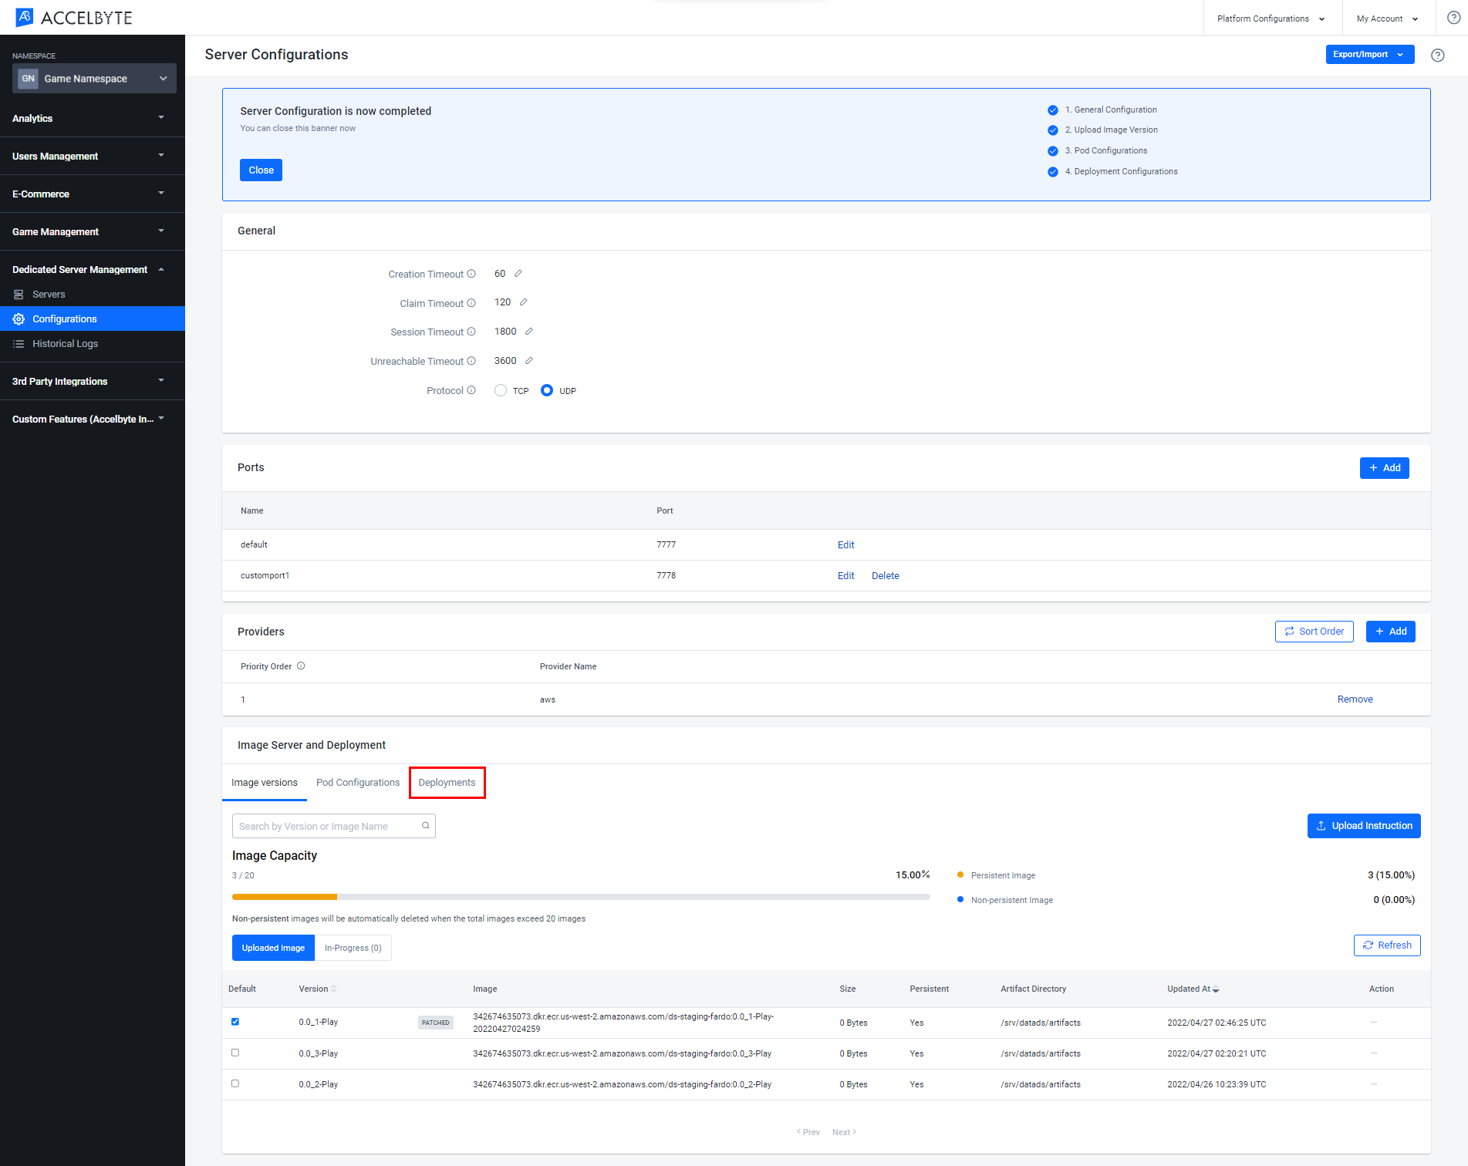This screenshot has height=1166, width=1468.
Task: Add a new port
Action: 1385,468
